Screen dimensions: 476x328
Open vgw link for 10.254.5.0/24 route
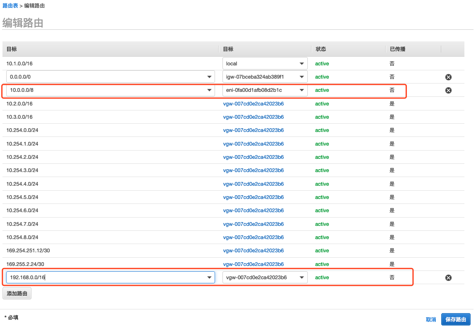253,197
